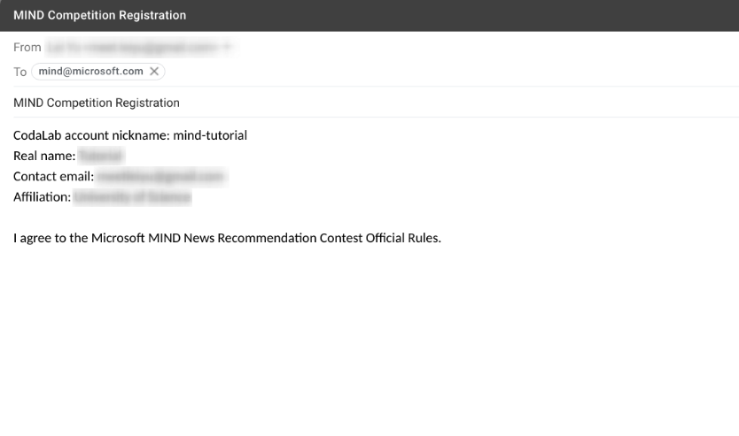Click the blurred affiliation value
The width and height of the screenshot is (739, 436).
tap(132, 197)
